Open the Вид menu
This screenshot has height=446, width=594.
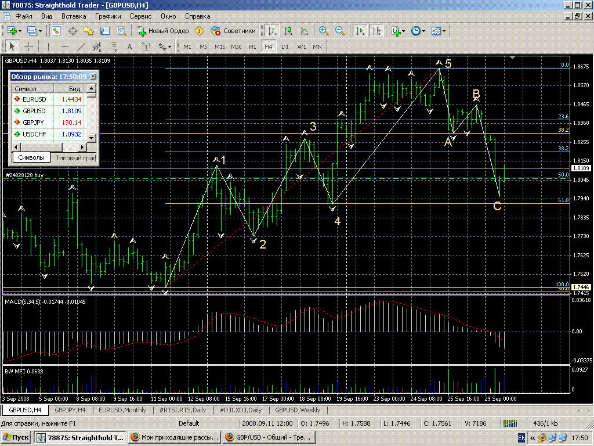(46, 16)
